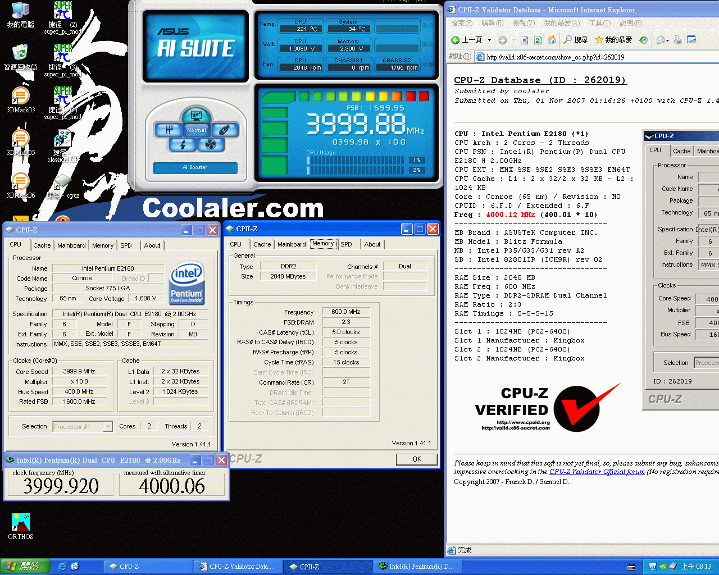Click the IE address bar URL

[x=556, y=57]
